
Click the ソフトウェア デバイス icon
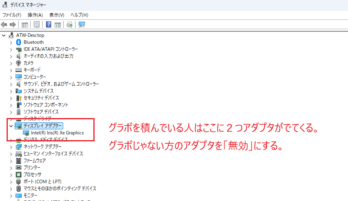pyautogui.click(x=19, y=112)
